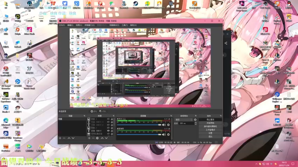Undock the Controls panel with its header icon
The height and width of the screenshot is (167, 298).
(x=221, y=116)
